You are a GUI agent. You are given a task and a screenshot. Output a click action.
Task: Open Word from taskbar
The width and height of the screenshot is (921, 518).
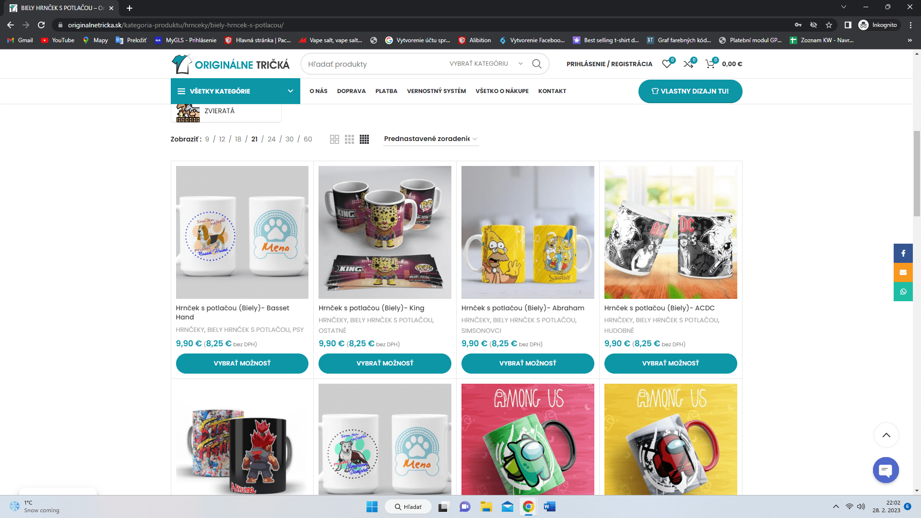(550, 506)
